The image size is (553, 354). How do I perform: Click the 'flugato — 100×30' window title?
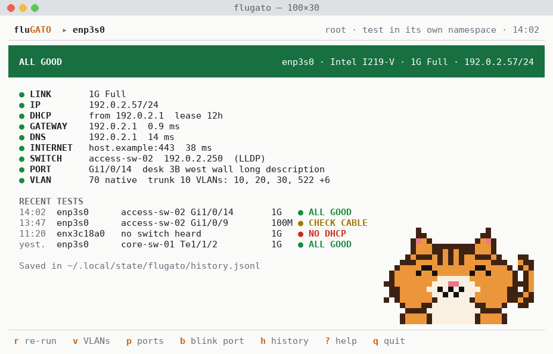click(276, 8)
